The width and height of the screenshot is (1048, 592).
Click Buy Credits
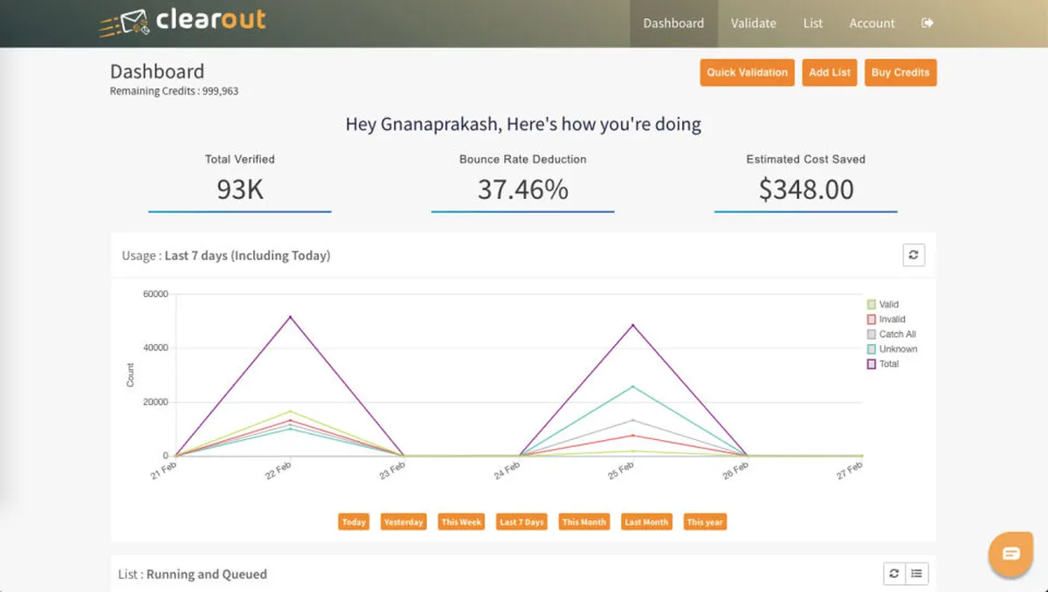pos(900,72)
